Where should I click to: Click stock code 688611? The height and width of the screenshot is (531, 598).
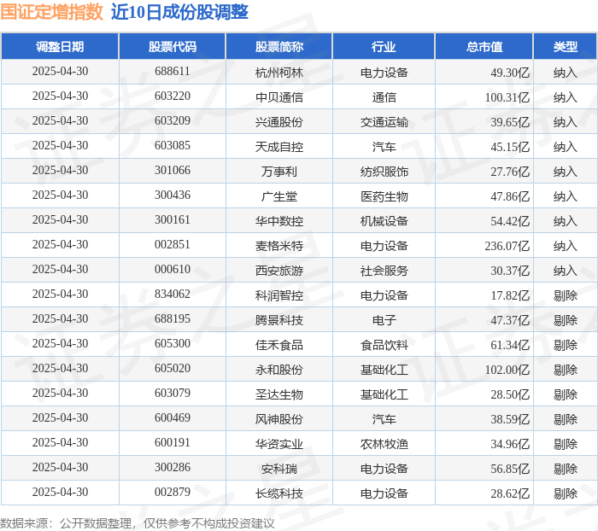173,71
